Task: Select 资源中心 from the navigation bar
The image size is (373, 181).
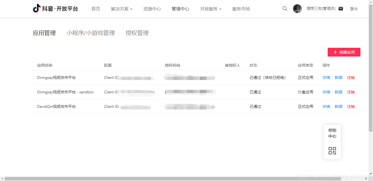Action: [152, 8]
